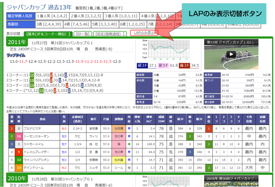This screenshot has height=187, width=275.
Task: Click jockey ウィリ in トーセンジョーダン row
Action: (x=94, y=136)
